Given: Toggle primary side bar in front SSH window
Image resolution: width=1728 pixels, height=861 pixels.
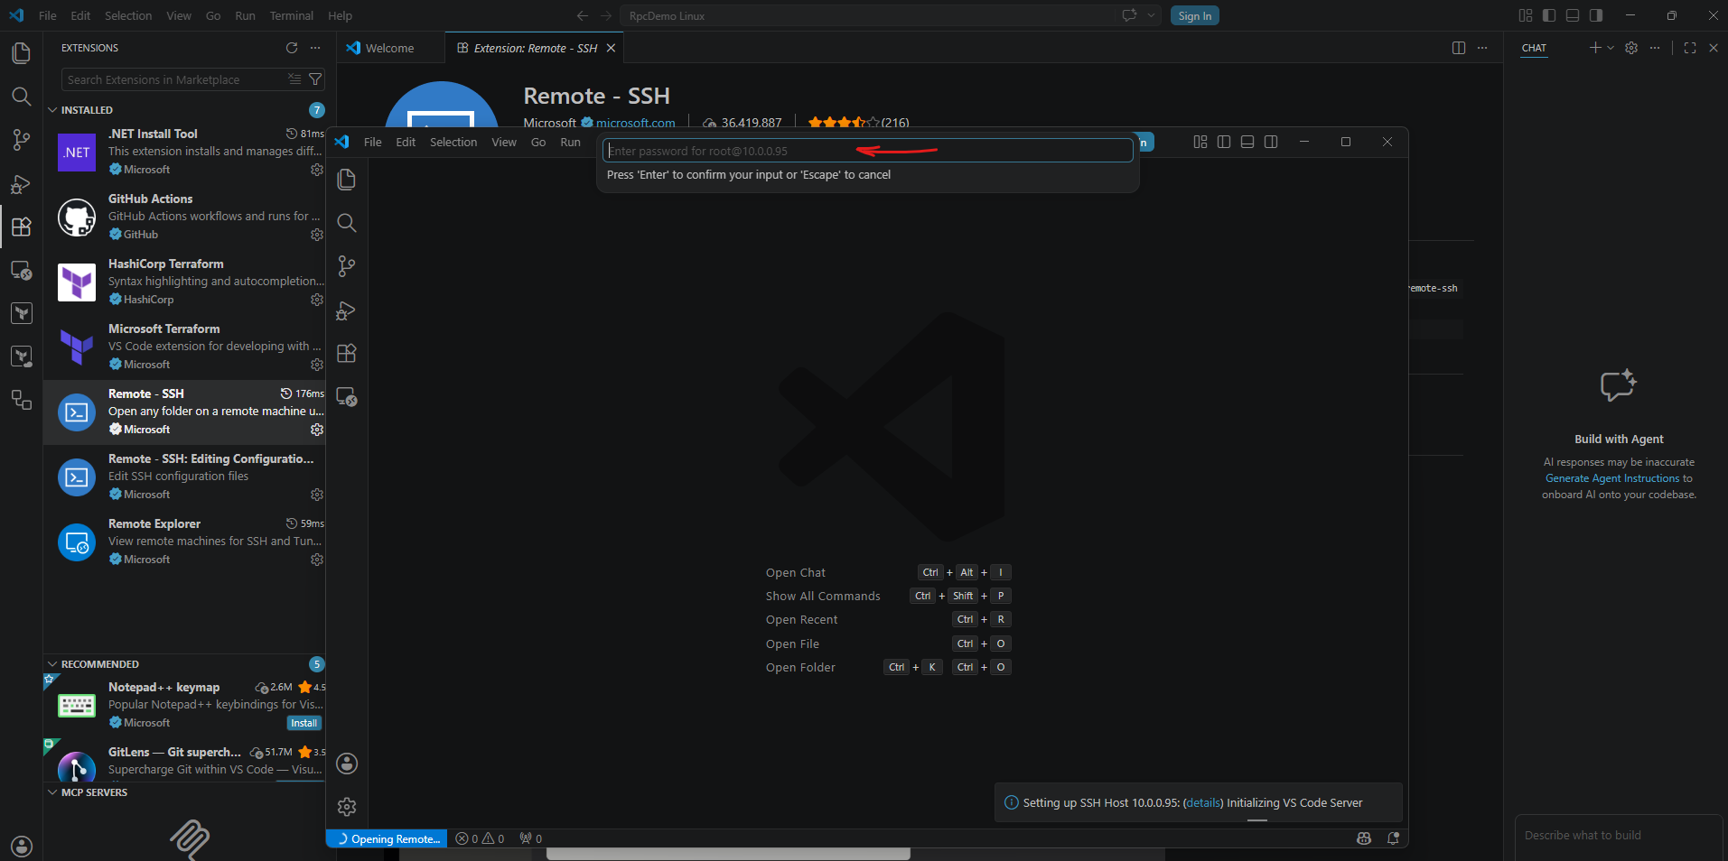Looking at the screenshot, I should click(1224, 142).
